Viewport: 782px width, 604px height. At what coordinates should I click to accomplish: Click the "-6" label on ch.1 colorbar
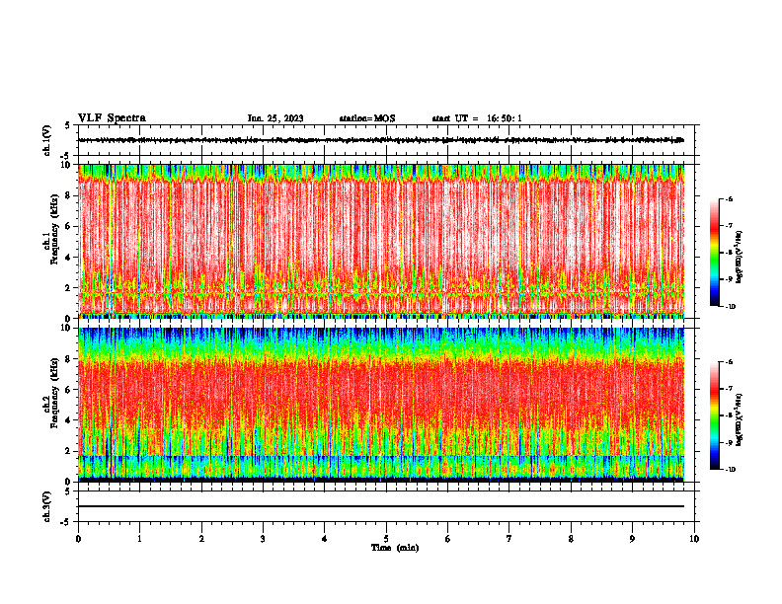click(729, 199)
